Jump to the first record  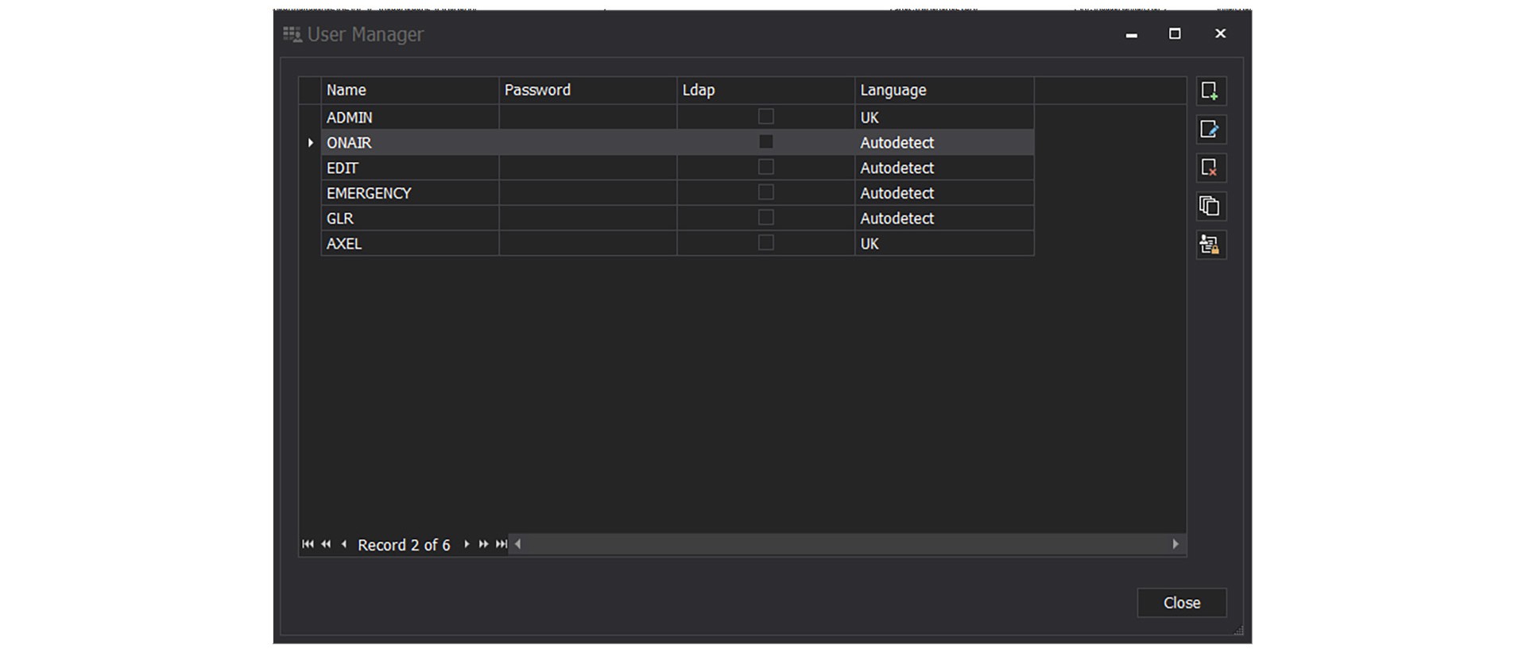(x=308, y=544)
